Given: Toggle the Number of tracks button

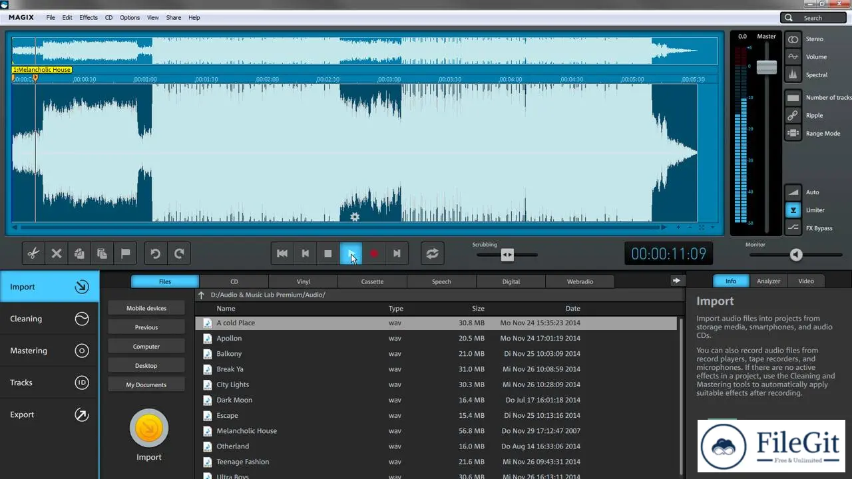Looking at the screenshot, I should (x=793, y=98).
